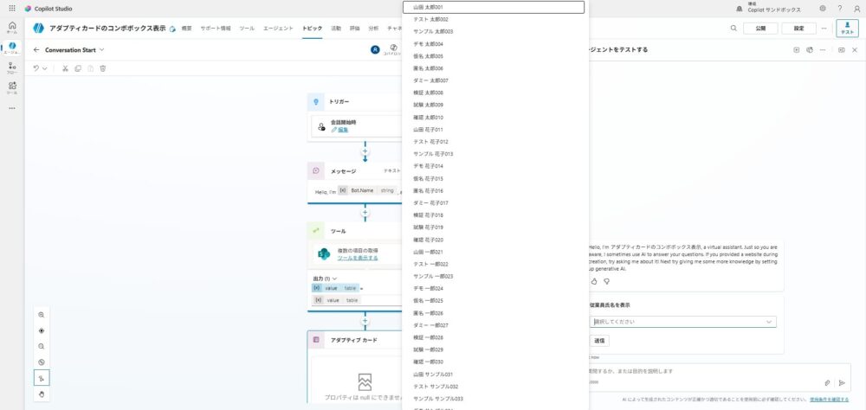This screenshot has height=410, width=866.
Task: Click the thumbs up icon under bot message
Action: 594,281
